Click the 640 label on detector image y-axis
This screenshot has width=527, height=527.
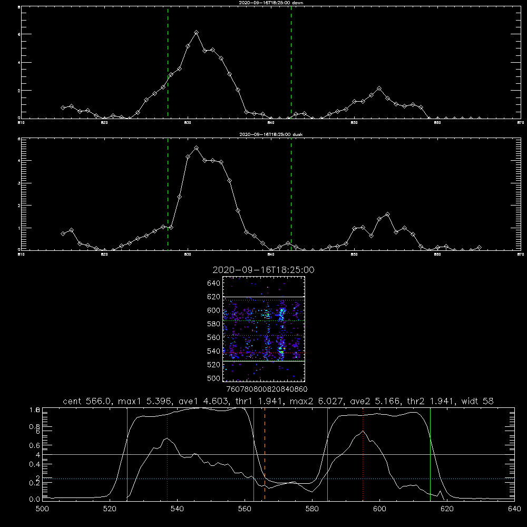(214, 284)
